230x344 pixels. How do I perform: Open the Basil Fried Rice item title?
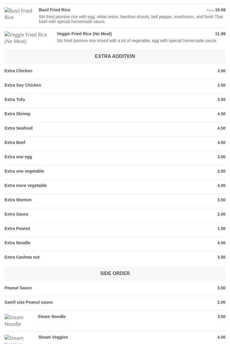tap(54, 10)
